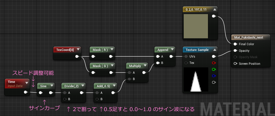275x116 pixels.
Task: Click the green channel output pin
Action: coord(214,69)
